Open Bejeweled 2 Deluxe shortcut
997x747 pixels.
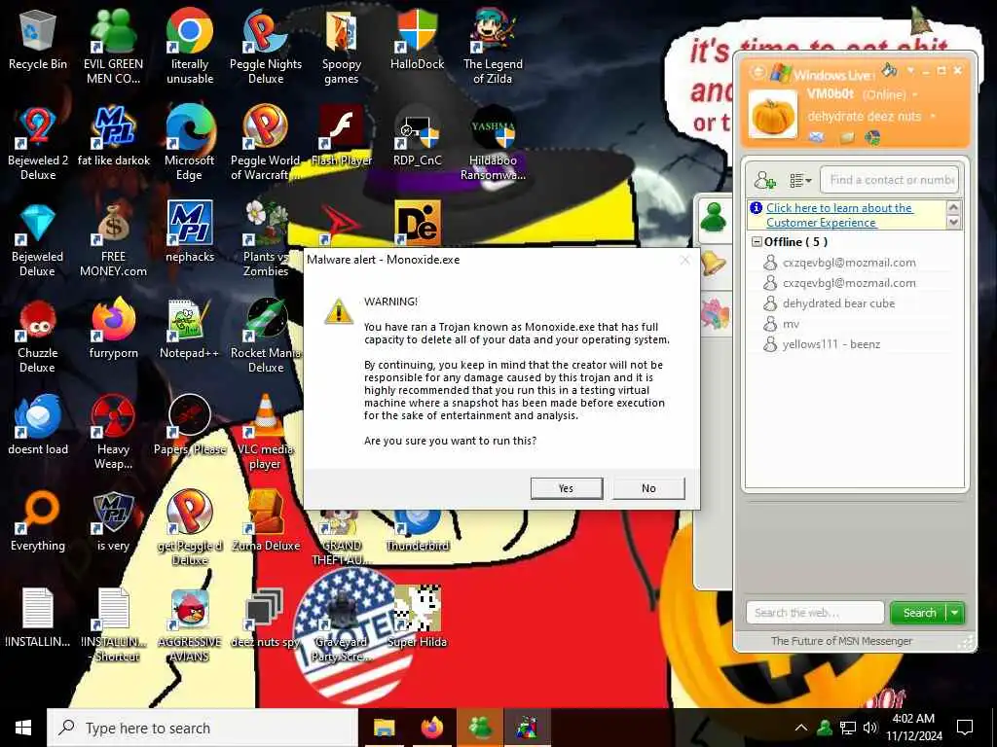(38, 142)
